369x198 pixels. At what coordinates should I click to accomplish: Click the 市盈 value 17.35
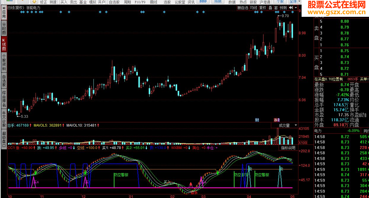344,115
